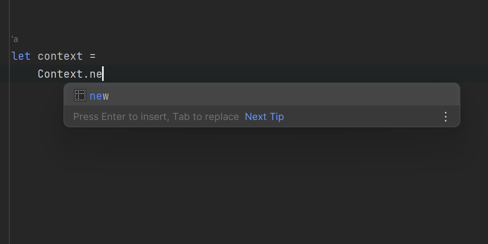Open the completion popup's three-dot options menu
The image size is (488, 244).
pyautogui.click(x=446, y=117)
